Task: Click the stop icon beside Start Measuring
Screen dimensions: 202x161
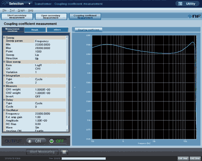Action: [64, 152]
